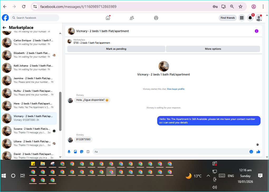Open Liliana conversation
The height and width of the screenshot is (192, 269).
tap(29, 143)
